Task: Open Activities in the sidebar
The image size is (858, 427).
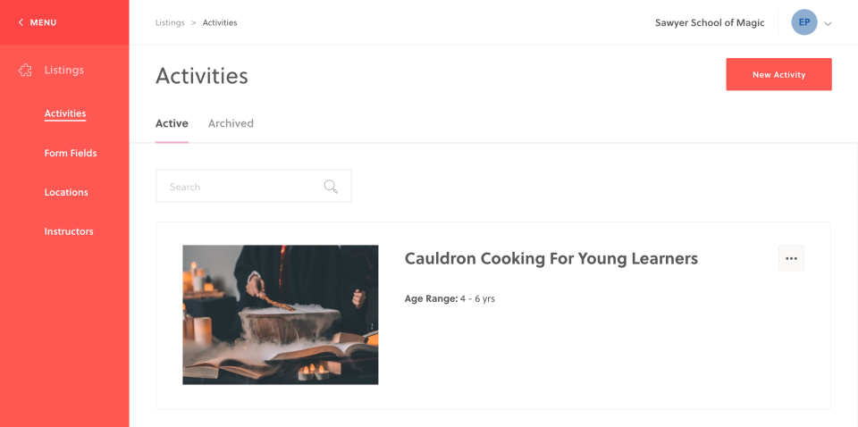Action: pyautogui.click(x=65, y=113)
